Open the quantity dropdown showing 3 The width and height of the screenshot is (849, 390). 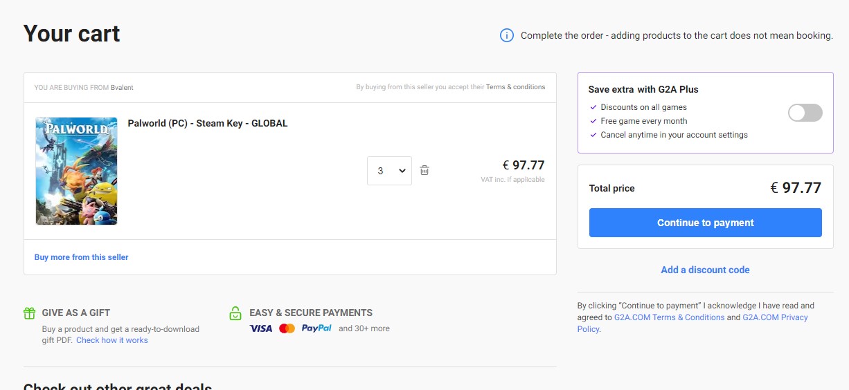tap(389, 171)
